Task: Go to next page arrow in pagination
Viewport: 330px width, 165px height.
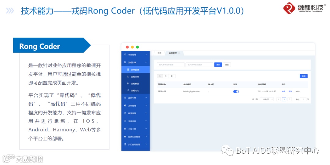Action: (x=290, y=99)
